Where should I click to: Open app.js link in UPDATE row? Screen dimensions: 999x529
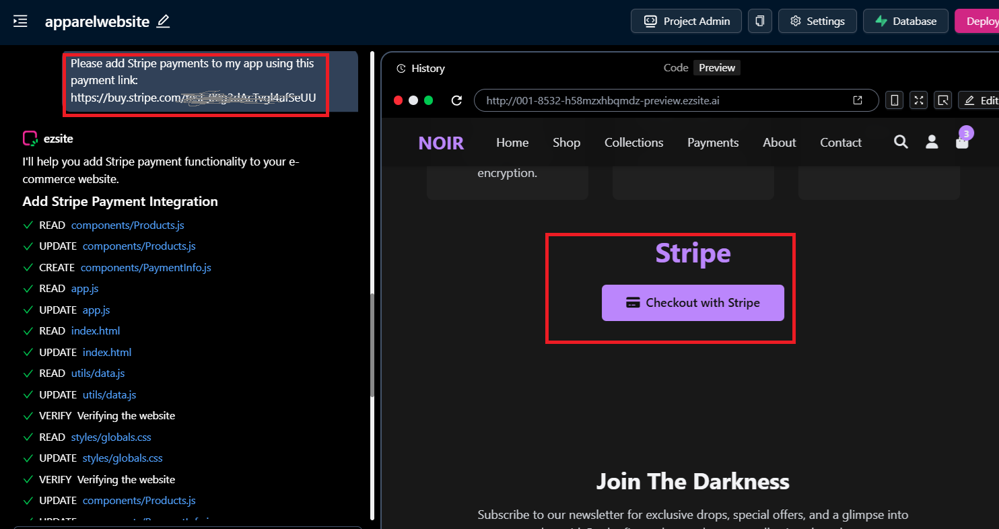[x=96, y=310]
